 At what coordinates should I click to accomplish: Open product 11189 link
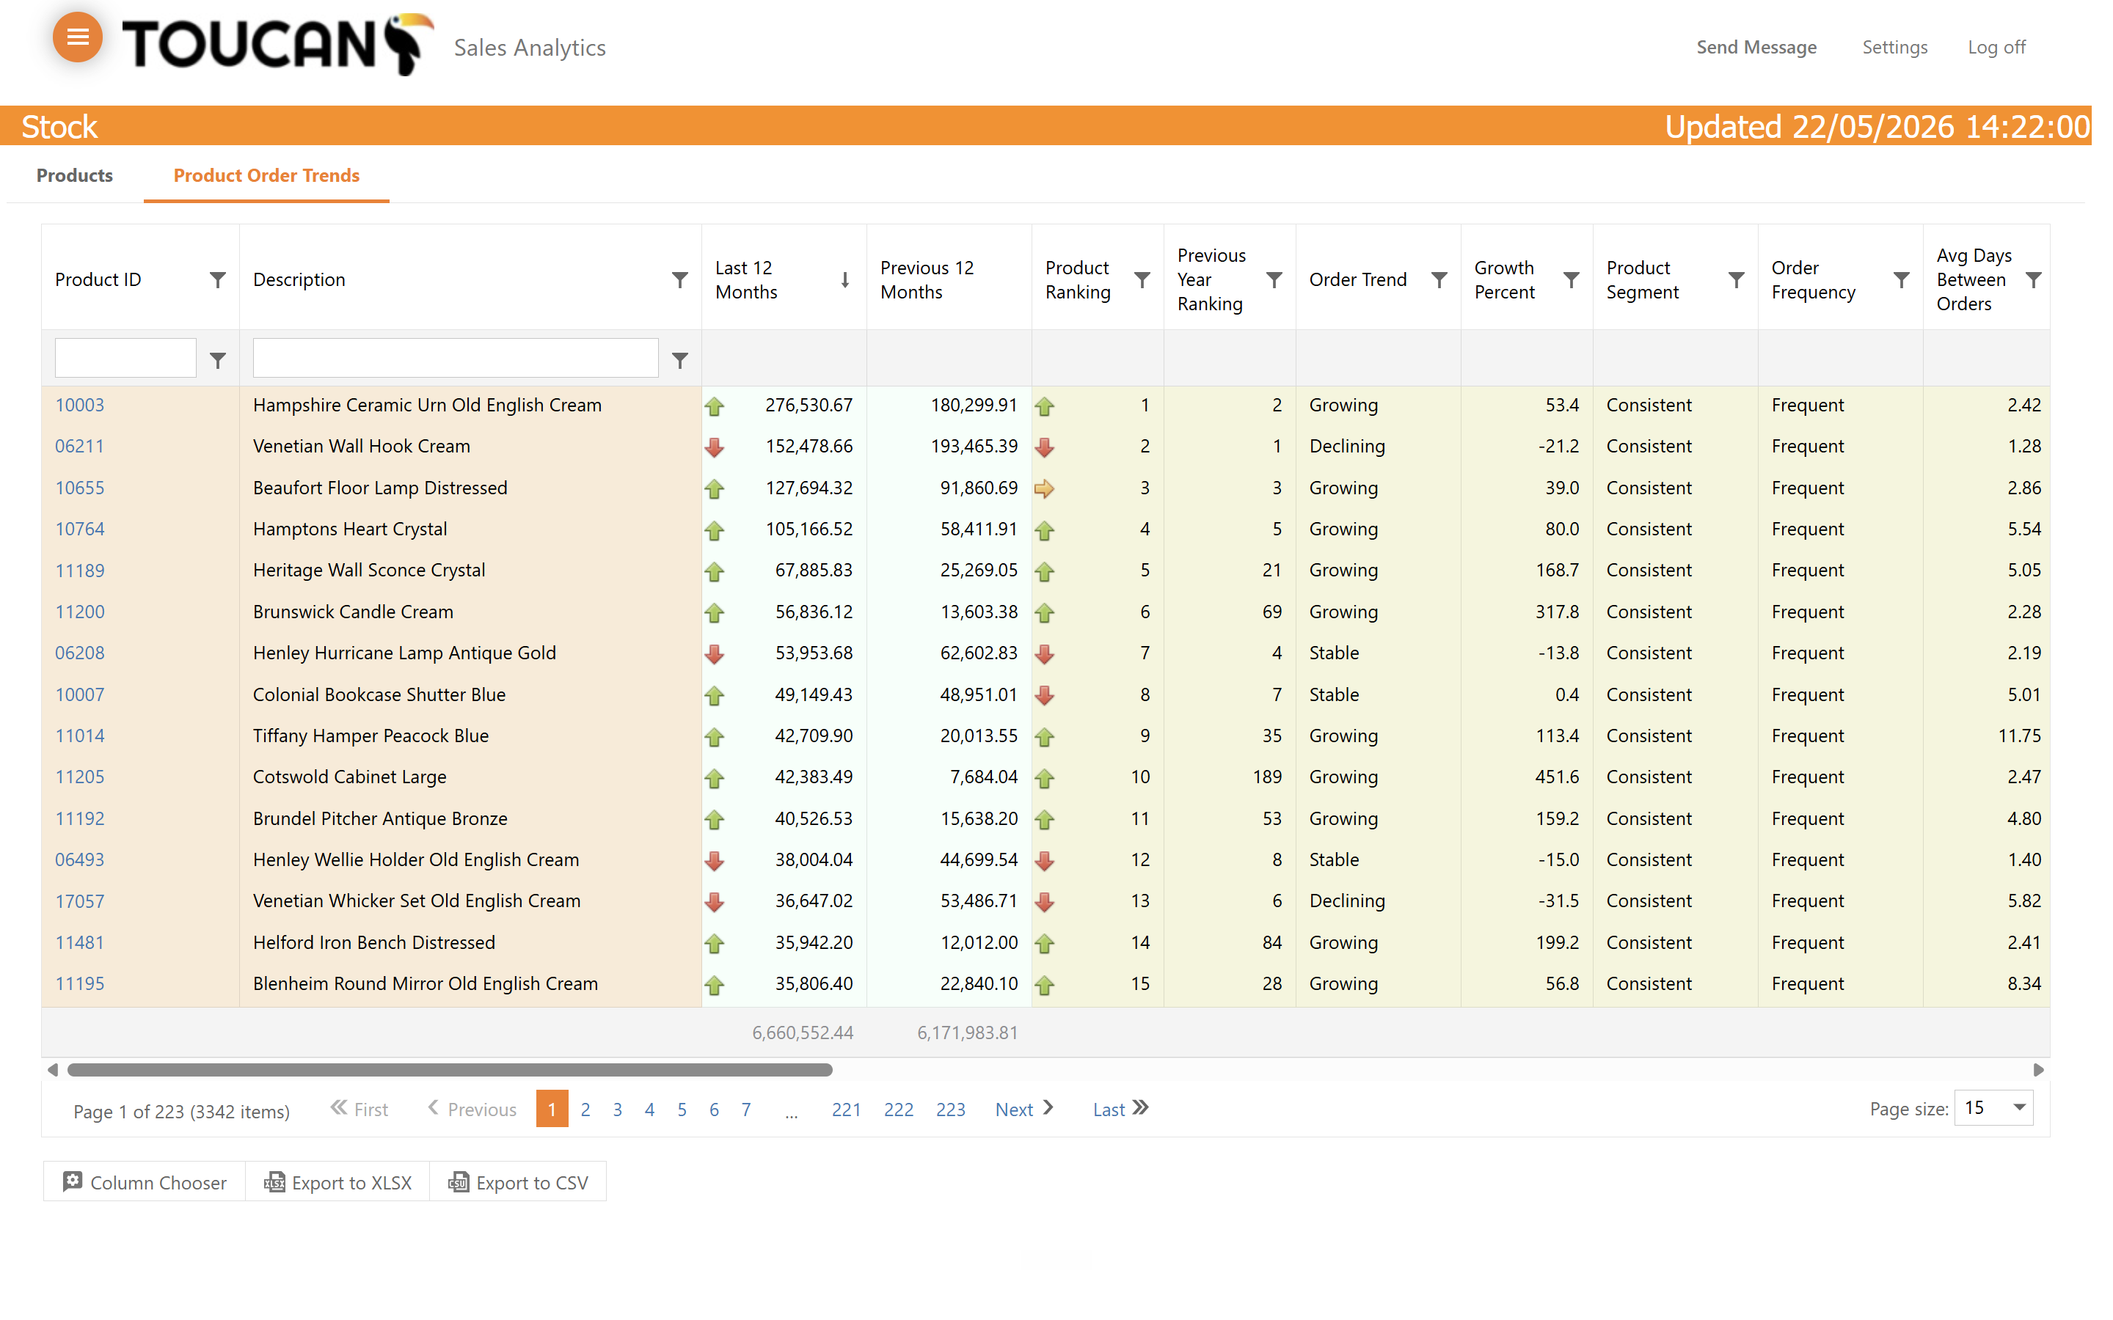point(79,570)
